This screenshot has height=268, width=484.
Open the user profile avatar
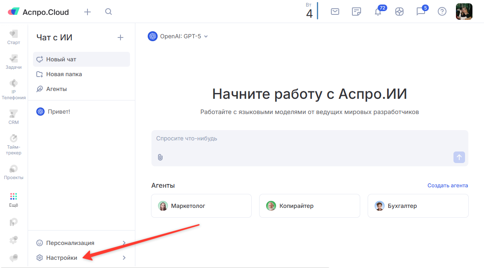pos(464,12)
